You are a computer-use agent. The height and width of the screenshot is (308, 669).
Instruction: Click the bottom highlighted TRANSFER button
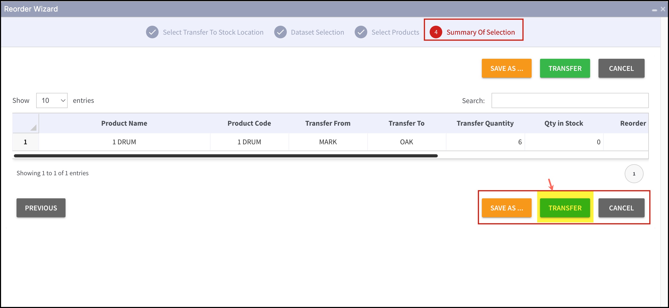565,208
